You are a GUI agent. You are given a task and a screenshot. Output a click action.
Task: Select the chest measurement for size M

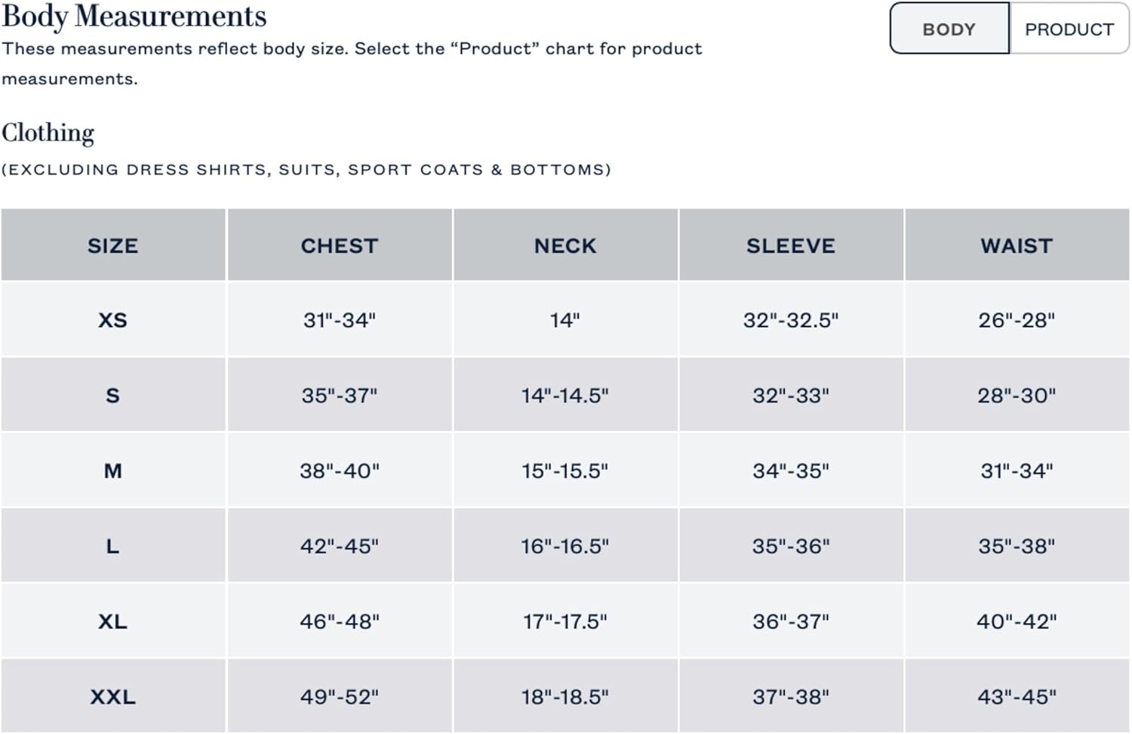coord(339,470)
